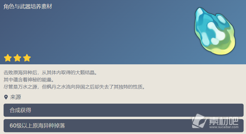Click the third gold rarity star
This screenshot has width=246, height=134.
pos(27,58)
